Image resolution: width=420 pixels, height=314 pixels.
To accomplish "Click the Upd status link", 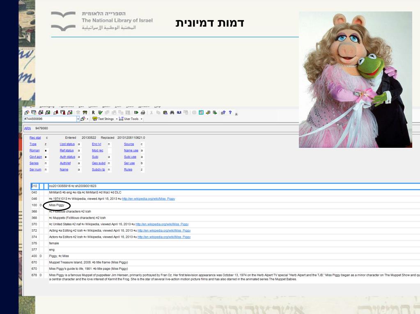I will [67, 144].
